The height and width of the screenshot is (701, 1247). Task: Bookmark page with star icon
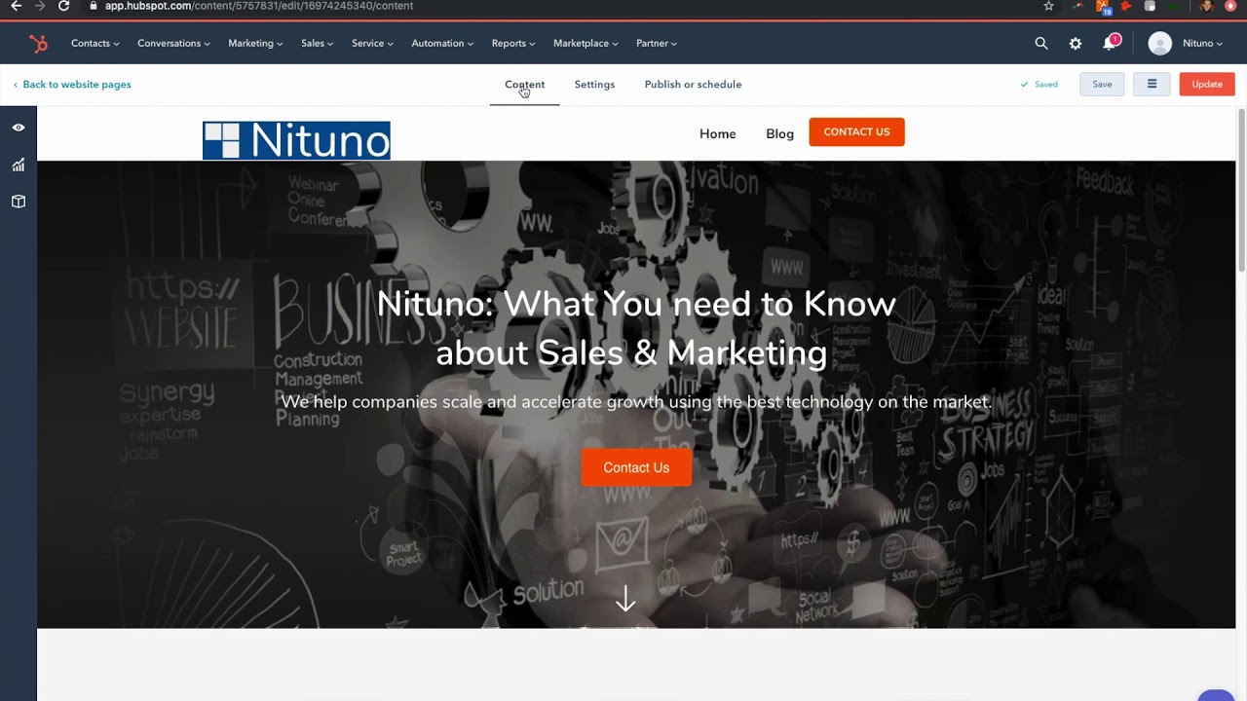pos(1048,6)
